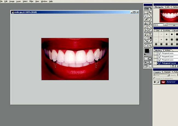Select the Move tool
The width and height of the screenshot is (178, 126).
pos(150,12)
